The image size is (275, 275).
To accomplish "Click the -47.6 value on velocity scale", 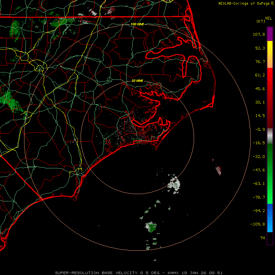I will tap(259, 170).
